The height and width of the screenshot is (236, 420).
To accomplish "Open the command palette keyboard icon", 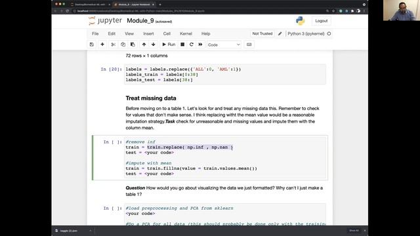I will [249, 45].
